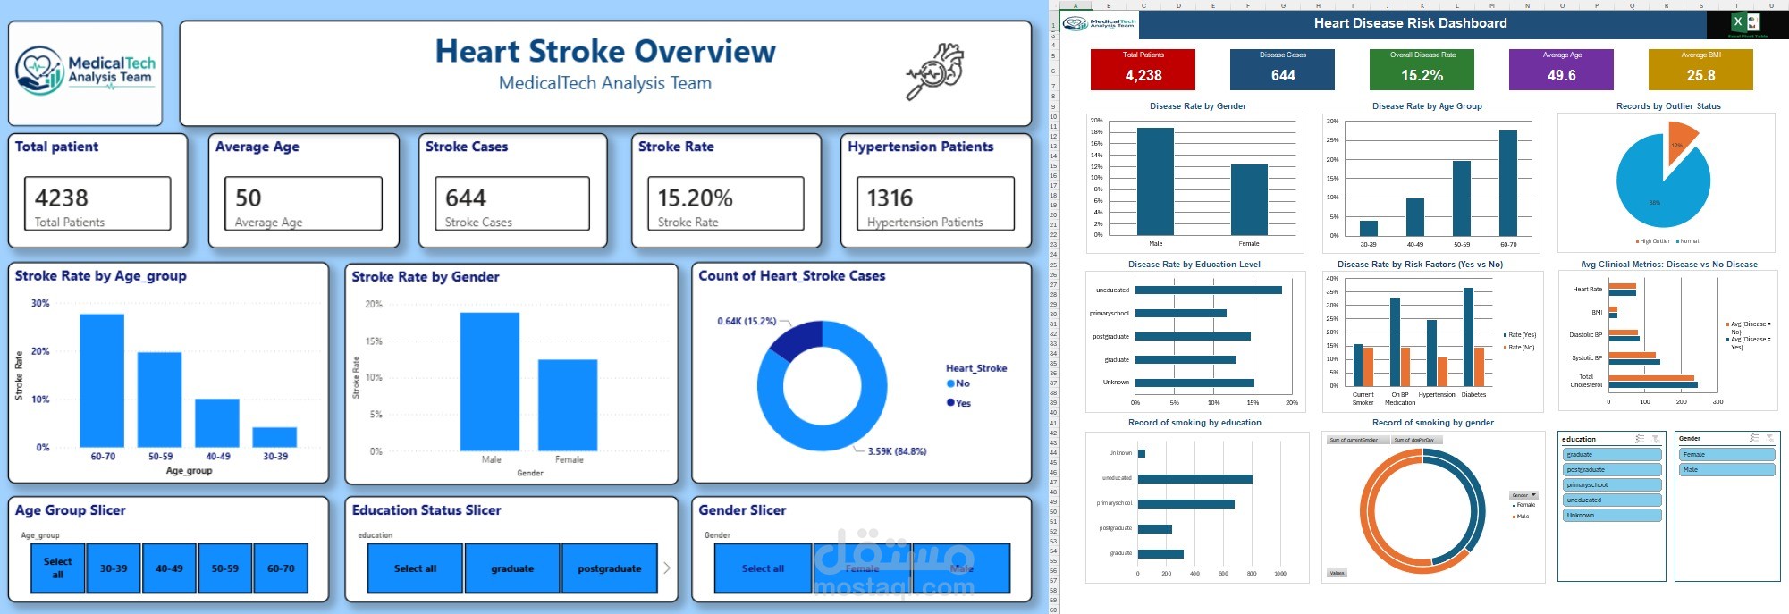Click the Excel Pivot Table logo icon
1789x614 pixels.
pos(1746,24)
